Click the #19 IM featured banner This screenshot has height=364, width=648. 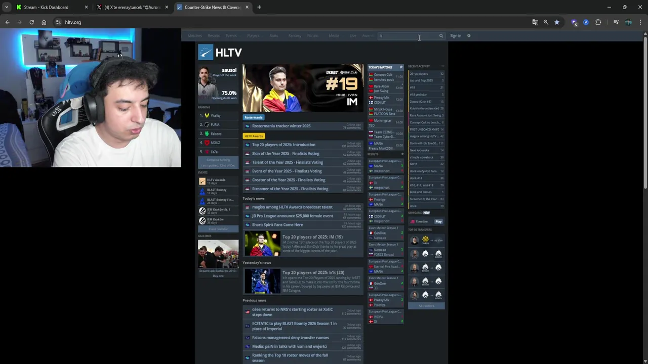coord(303,88)
